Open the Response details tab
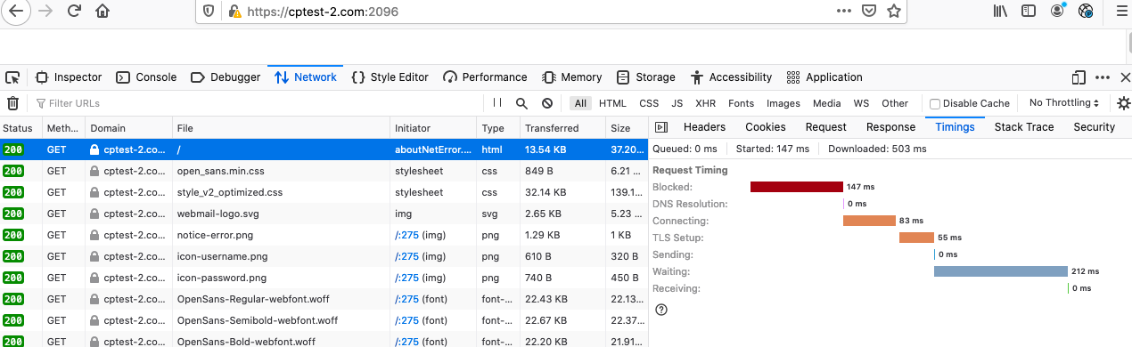The image size is (1132, 347). [890, 127]
